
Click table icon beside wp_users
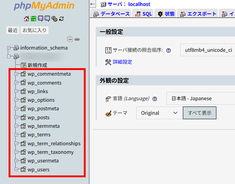[x=23, y=169]
